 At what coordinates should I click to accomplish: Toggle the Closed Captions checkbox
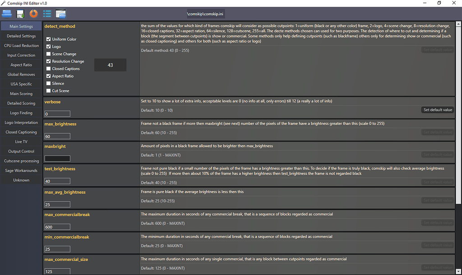click(48, 69)
